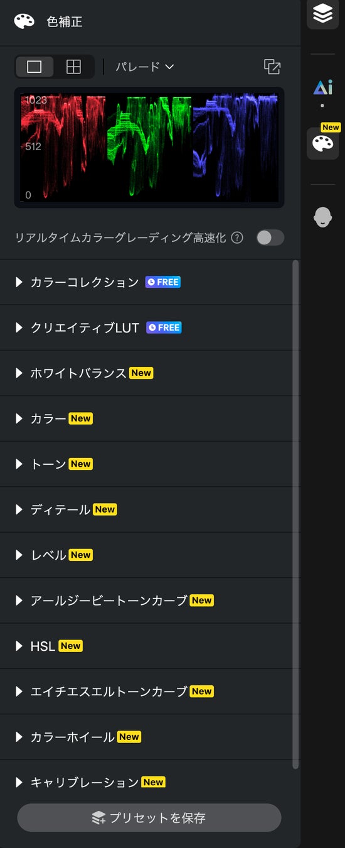Click the プリセットを保存 button
Image resolution: width=345 pixels, height=848 pixels.
click(x=149, y=818)
